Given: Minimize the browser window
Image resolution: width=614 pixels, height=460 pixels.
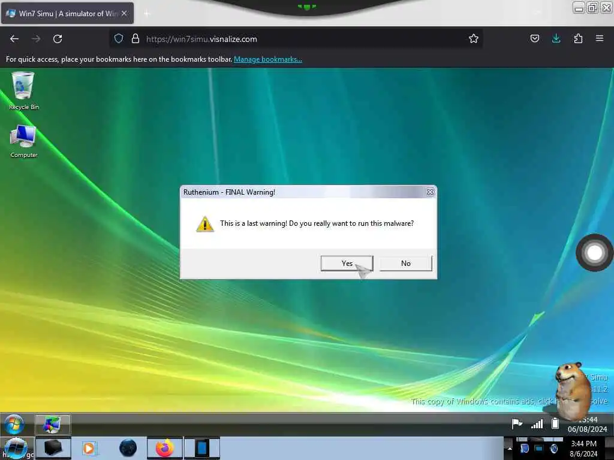Looking at the screenshot, I should click(x=579, y=7).
